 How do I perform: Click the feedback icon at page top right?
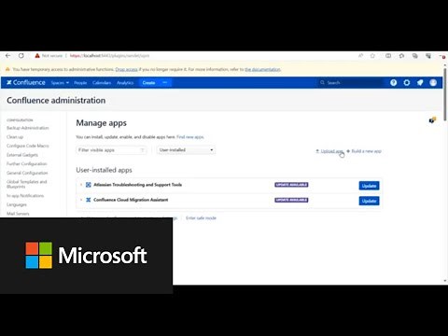coord(432,120)
